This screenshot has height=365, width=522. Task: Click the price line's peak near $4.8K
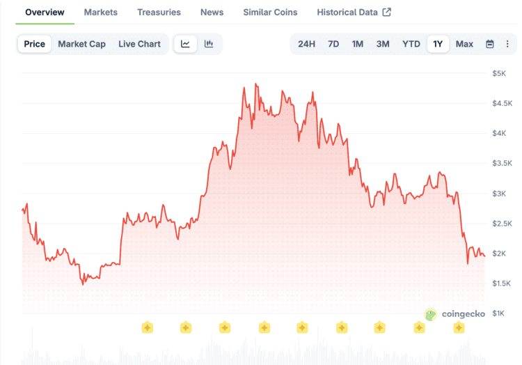tap(256, 84)
